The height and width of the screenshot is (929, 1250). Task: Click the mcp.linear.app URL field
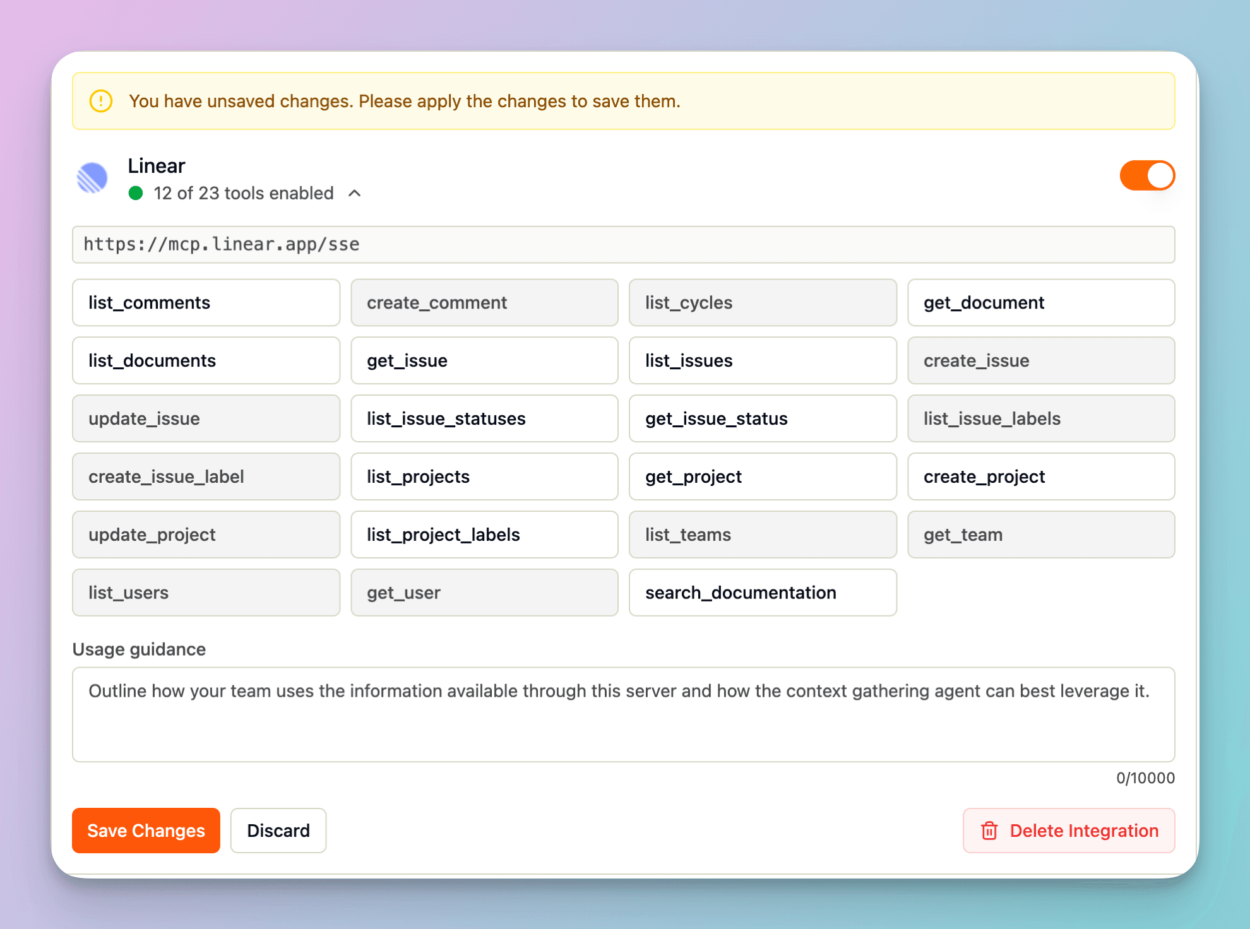[623, 245]
